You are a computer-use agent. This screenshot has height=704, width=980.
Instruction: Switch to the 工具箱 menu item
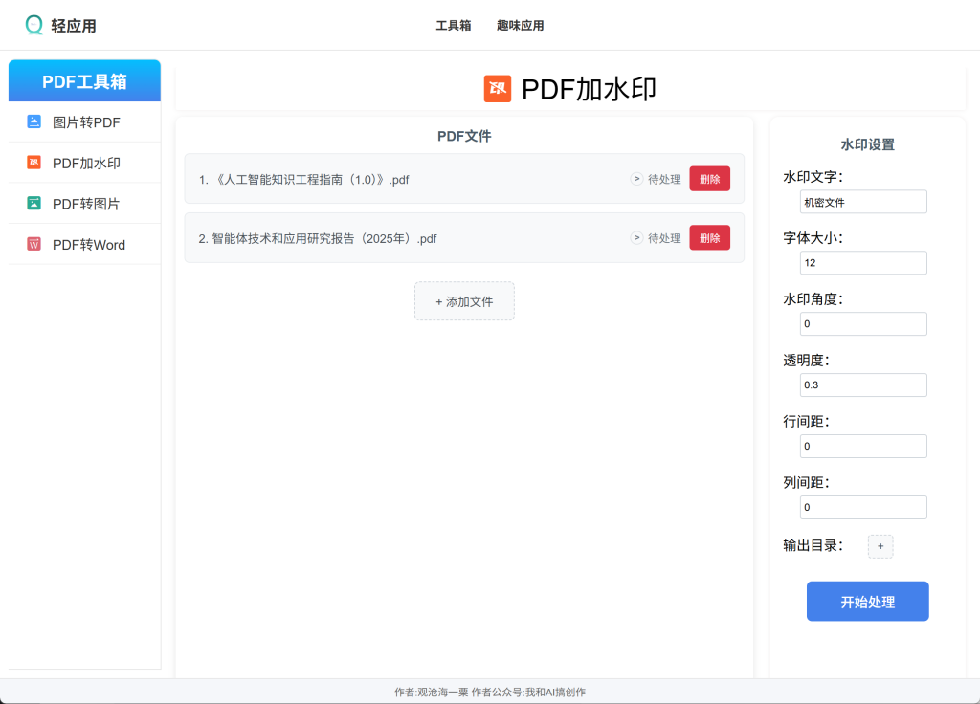454,26
